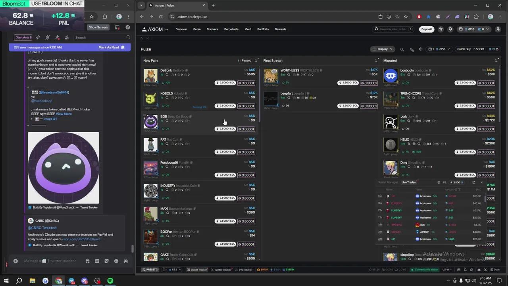This screenshot has height=286, width=508.
Task: Click the Axiom Pro logo
Action: (x=155, y=29)
